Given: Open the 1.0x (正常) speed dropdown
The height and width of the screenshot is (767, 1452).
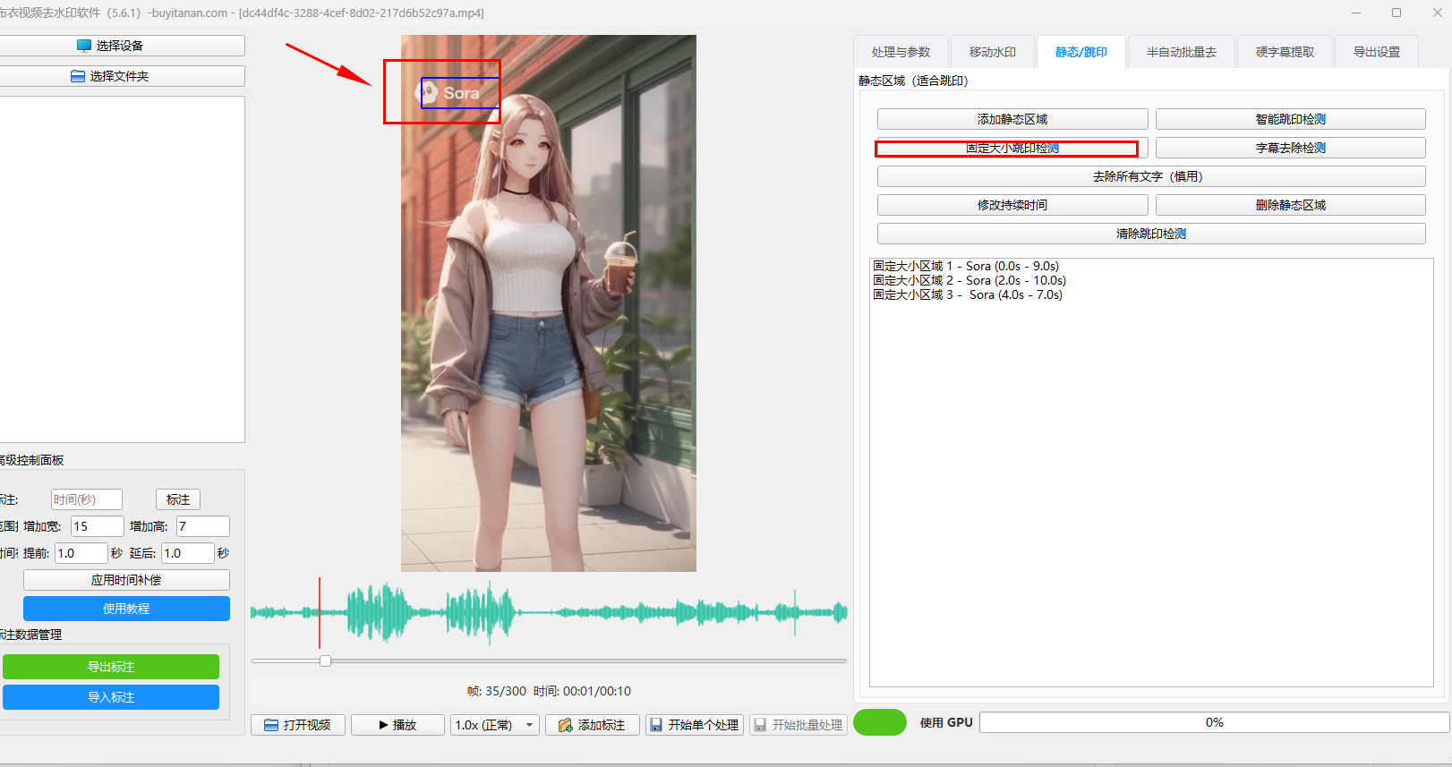Looking at the screenshot, I should click(x=494, y=725).
